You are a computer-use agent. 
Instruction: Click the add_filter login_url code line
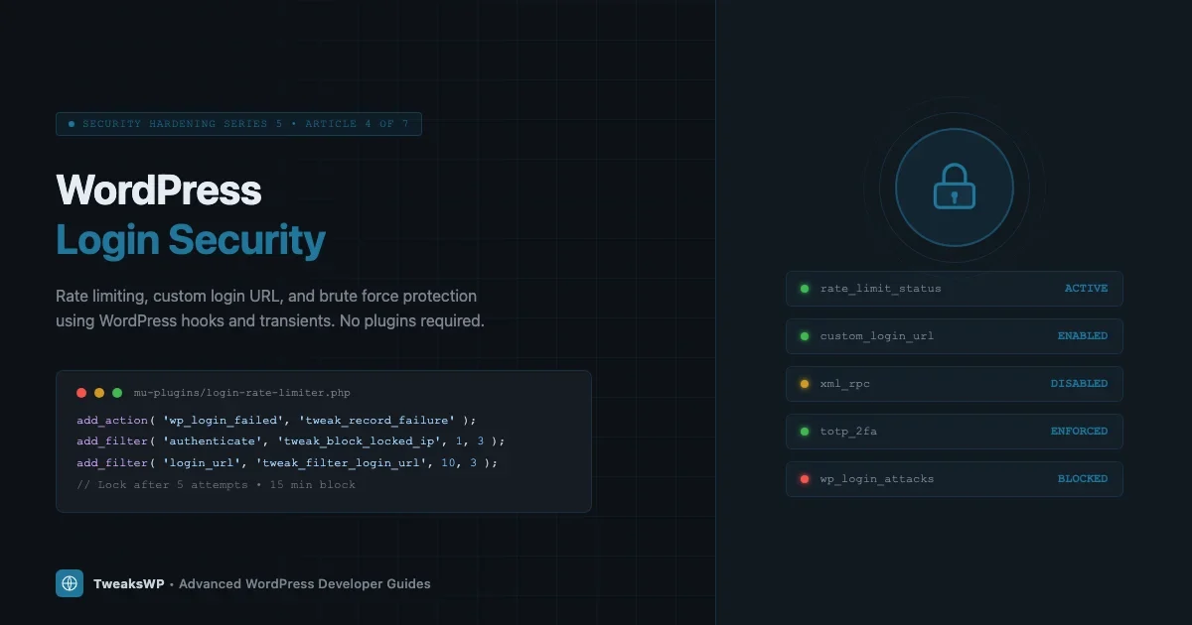click(287, 463)
